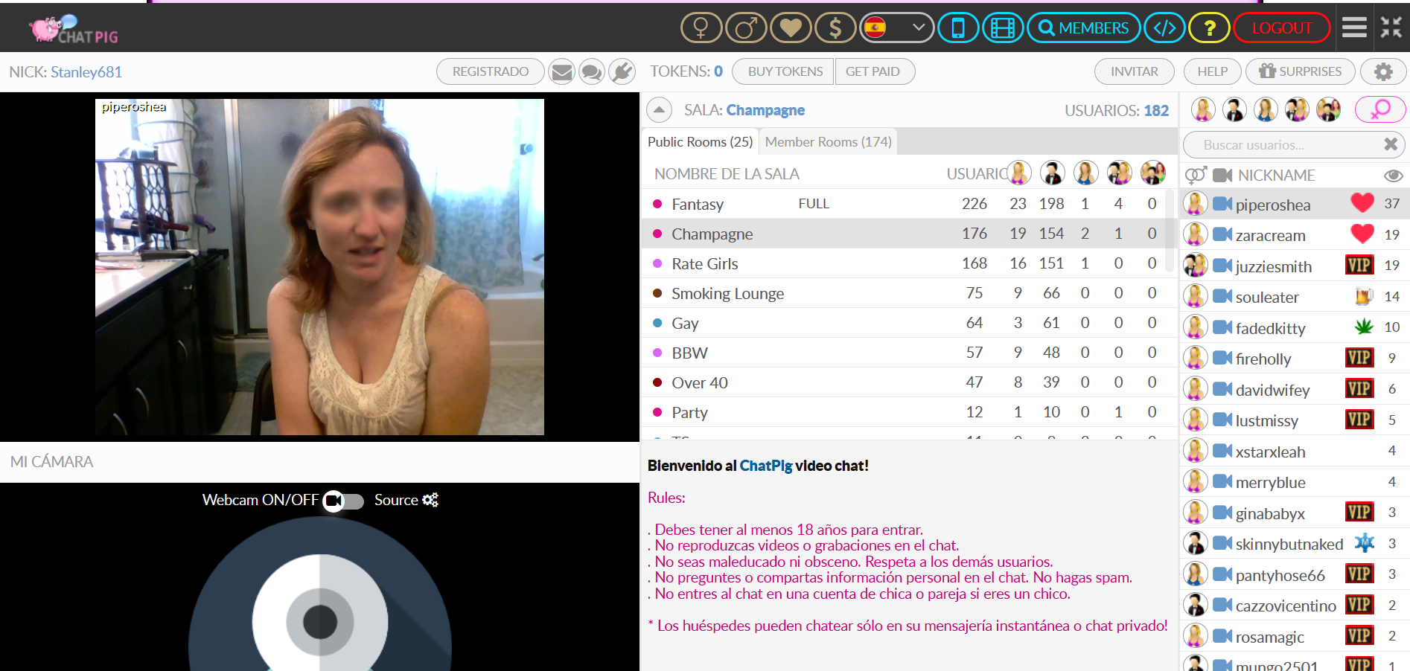Clear the user search with X

click(1390, 144)
